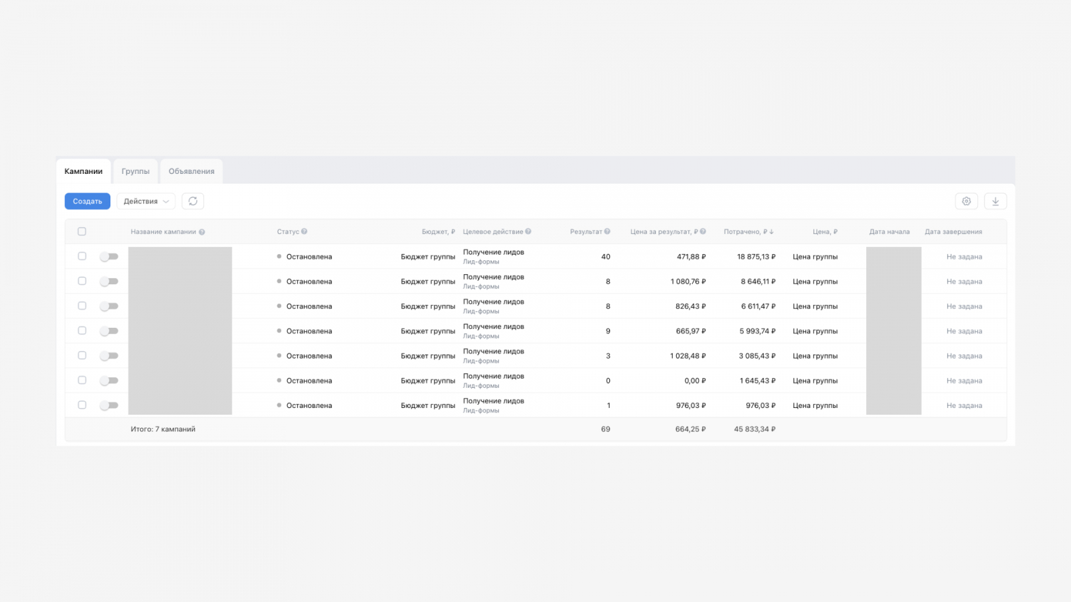Check the select-all checkbox in header
The width and height of the screenshot is (1071, 602).
(x=82, y=231)
